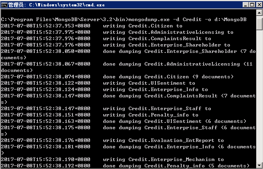Click the vertical scrollbar thumb
Viewport: 263px width, 169px height.
point(259,24)
